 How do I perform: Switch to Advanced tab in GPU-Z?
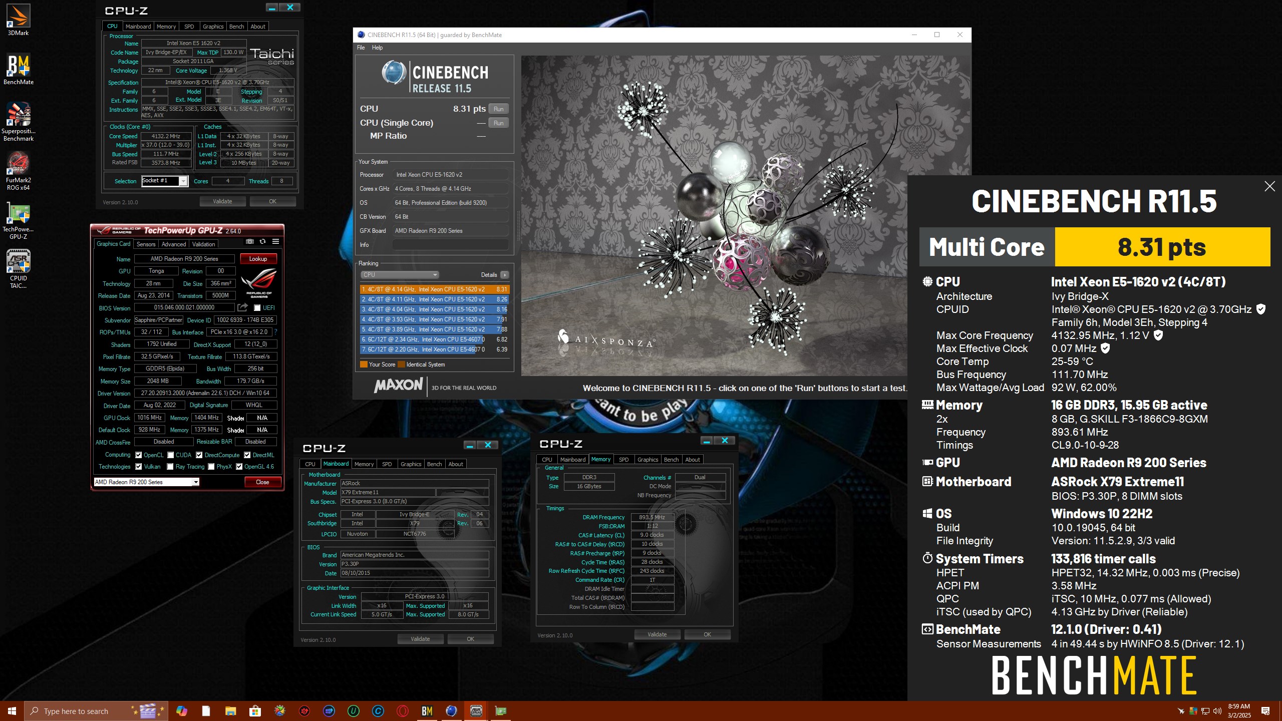174,244
